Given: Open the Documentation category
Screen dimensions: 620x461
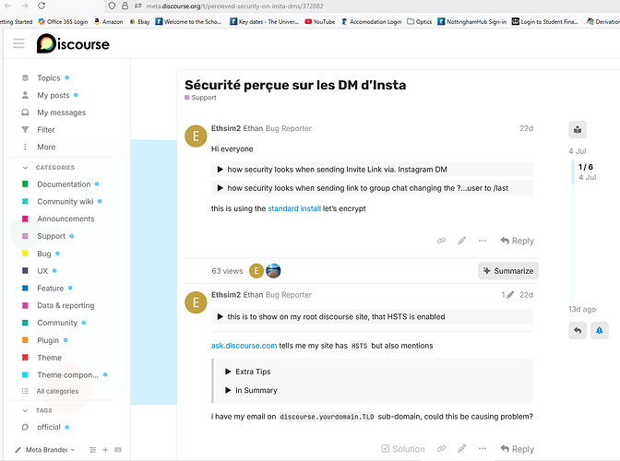Looking at the screenshot, I should pos(64,184).
